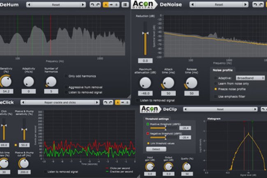Select Freeze noise profile option
The height and width of the screenshot is (178, 267).
[216, 89]
